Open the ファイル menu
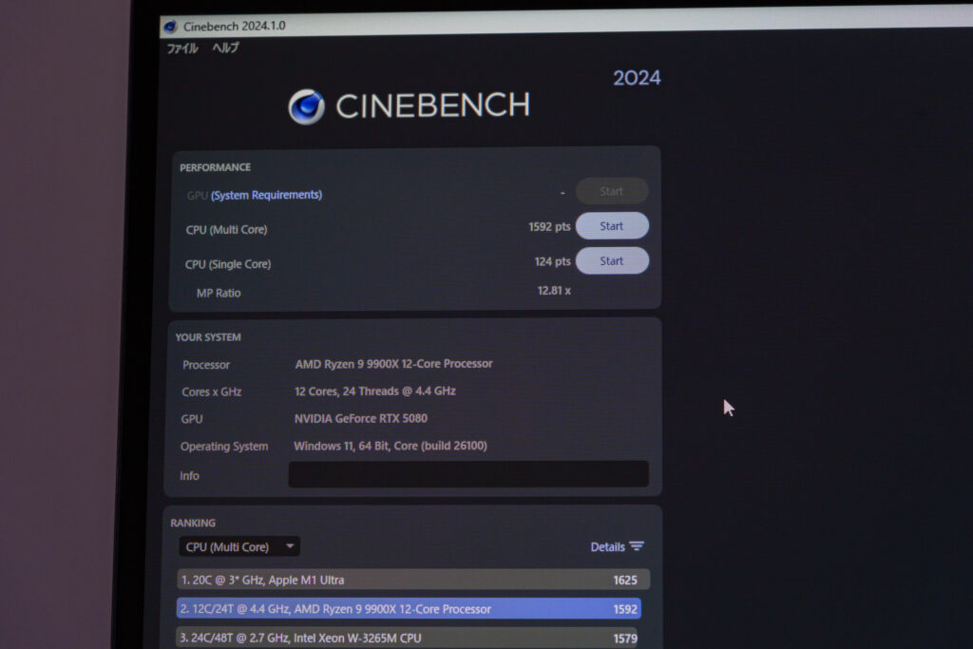The height and width of the screenshot is (649, 973). [x=181, y=48]
